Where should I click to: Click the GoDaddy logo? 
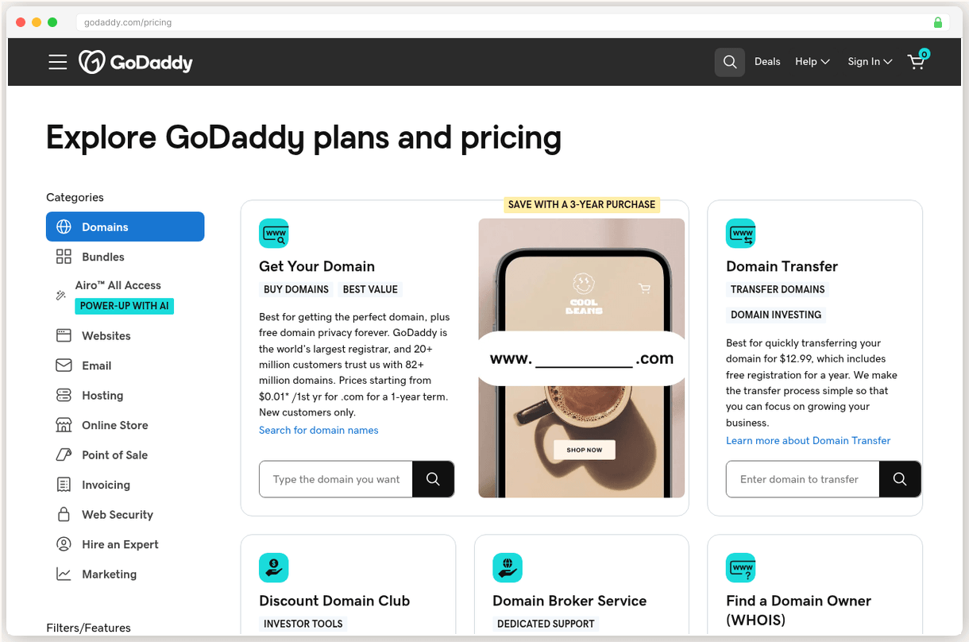(x=135, y=61)
